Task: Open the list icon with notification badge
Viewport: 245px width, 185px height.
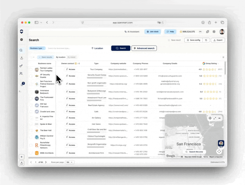Action: [x=22, y=84]
